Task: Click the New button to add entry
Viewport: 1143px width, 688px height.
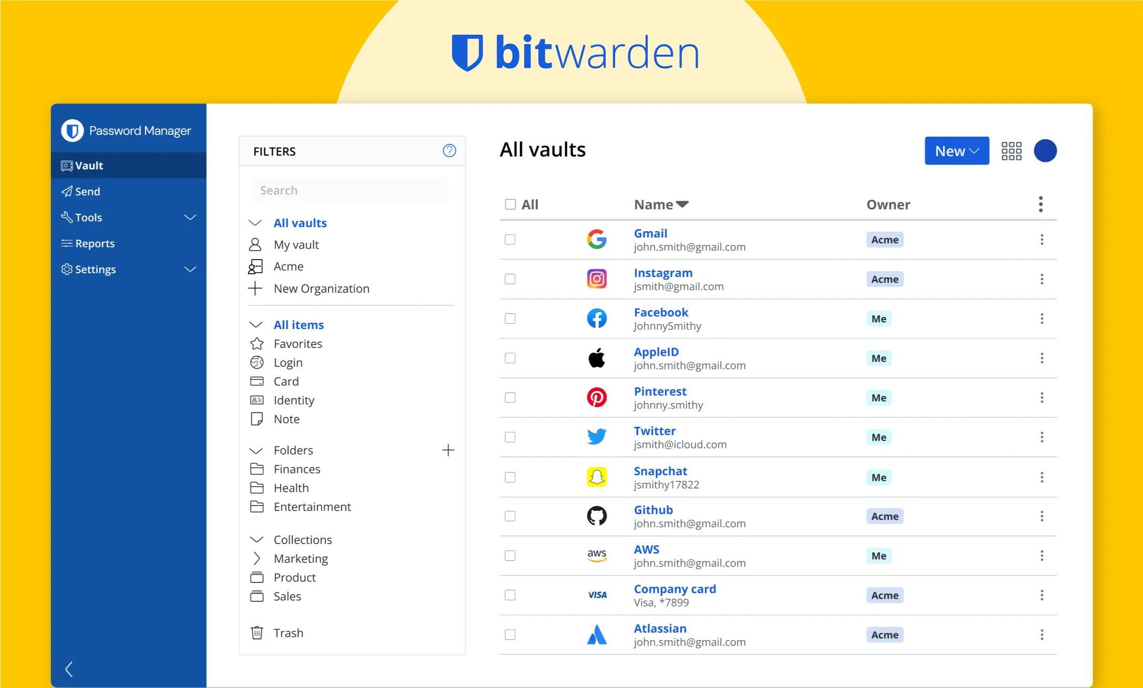Action: 956,150
